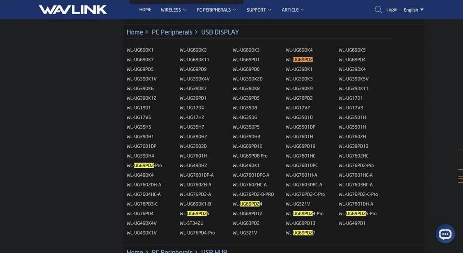The width and height of the screenshot is (463, 253).
Task: Select WL-UG39DH1
Action: tap(140, 137)
